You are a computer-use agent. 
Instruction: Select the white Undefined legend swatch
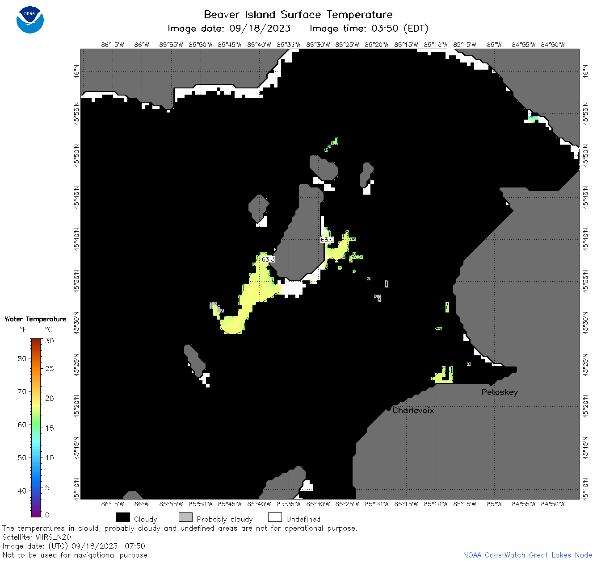[275, 517]
